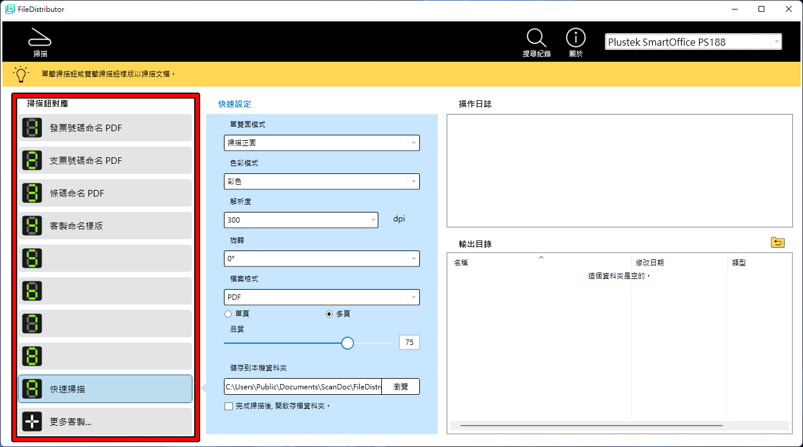803x447 pixels.
Task: Click the quality value field showing 75
Action: point(409,342)
